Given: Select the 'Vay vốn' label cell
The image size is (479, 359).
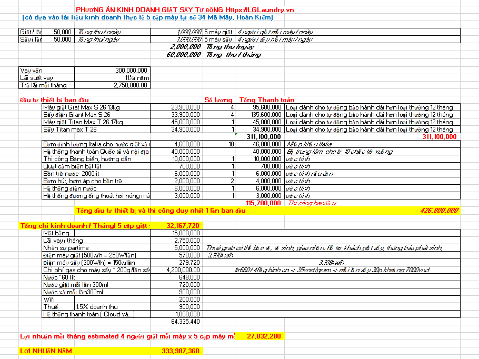Looking at the screenshot, I should click(x=46, y=70).
